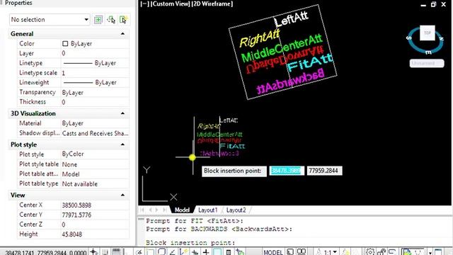The height and width of the screenshot is (255, 453).
Task: Open the Unnamed UCS dropdown below ViewCube
Action: click(x=427, y=63)
